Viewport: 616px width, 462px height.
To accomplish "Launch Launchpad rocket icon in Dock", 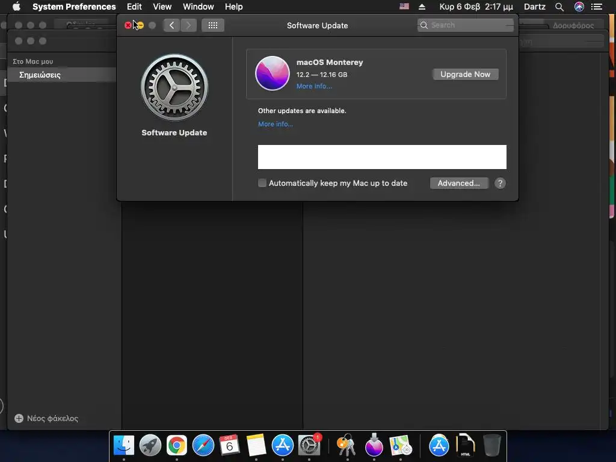I will point(150,445).
